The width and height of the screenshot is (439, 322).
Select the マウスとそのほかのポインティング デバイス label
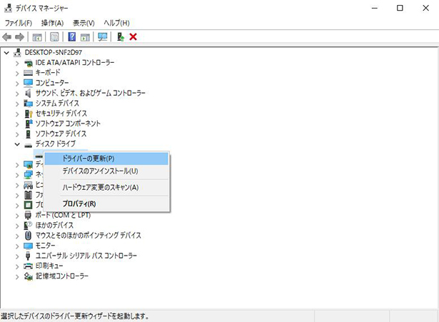point(89,236)
